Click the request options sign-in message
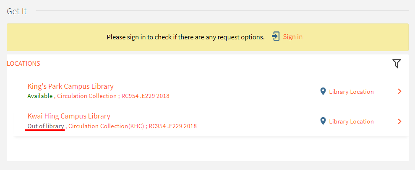 point(185,37)
